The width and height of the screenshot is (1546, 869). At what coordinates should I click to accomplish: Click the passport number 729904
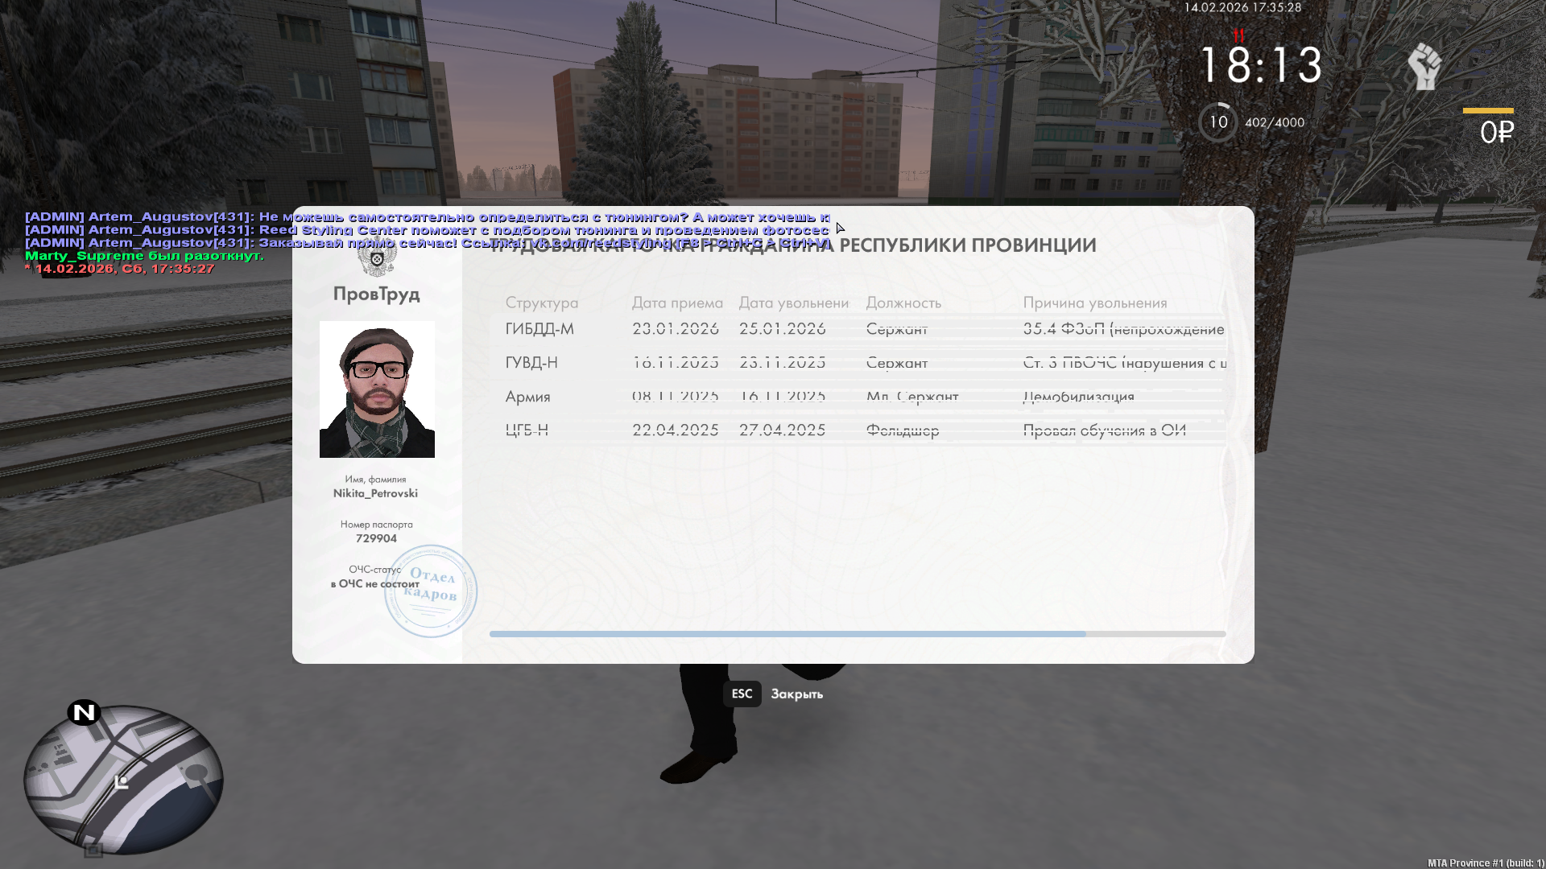tap(376, 538)
